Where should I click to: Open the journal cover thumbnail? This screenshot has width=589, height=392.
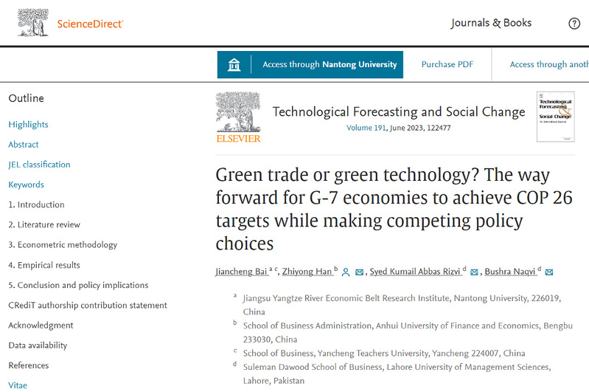tap(555, 117)
